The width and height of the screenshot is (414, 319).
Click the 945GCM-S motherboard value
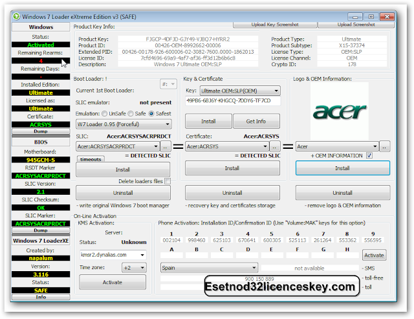[x=41, y=160]
